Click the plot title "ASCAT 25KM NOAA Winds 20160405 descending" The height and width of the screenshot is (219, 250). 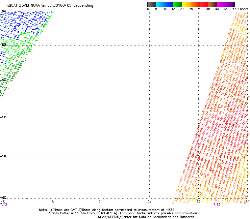point(50,5)
